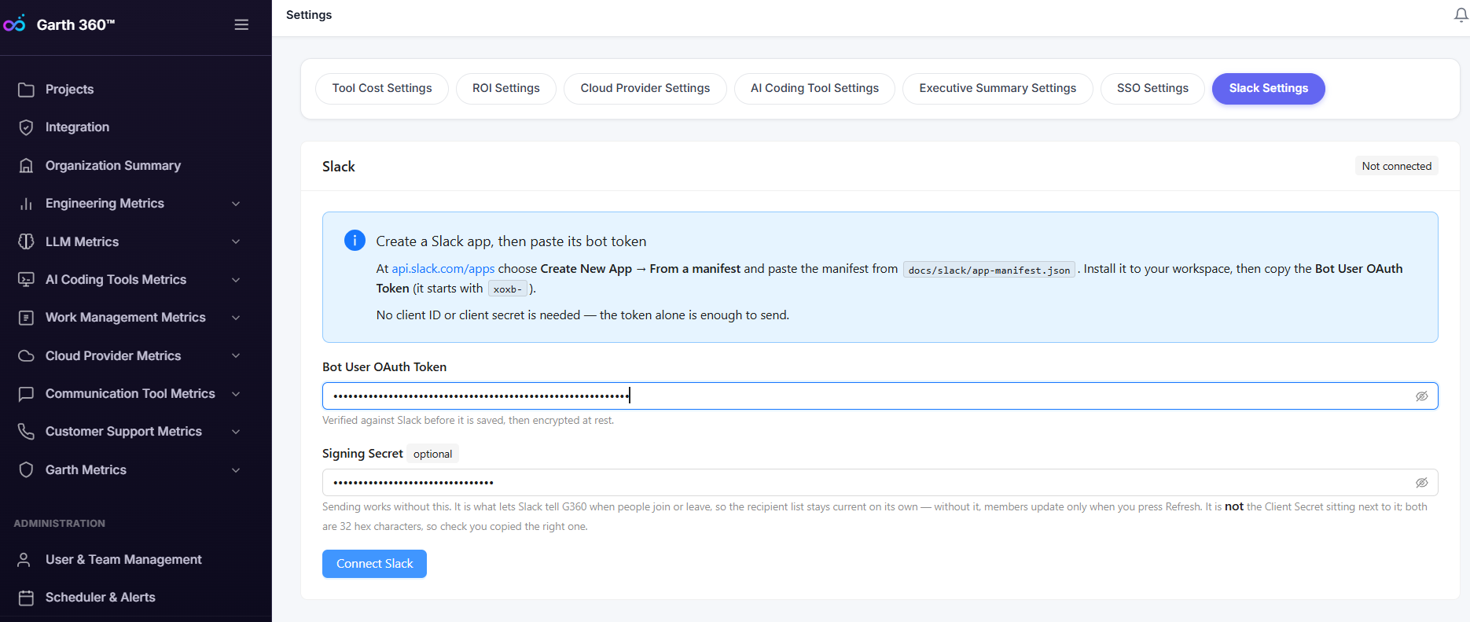Open the notifications bell icon
1470x622 pixels.
pyautogui.click(x=1461, y=15)
